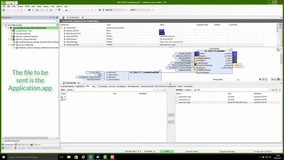Select COM_Bus node in device tree
This screenshot has height=160, width=284.
point(23,34)
